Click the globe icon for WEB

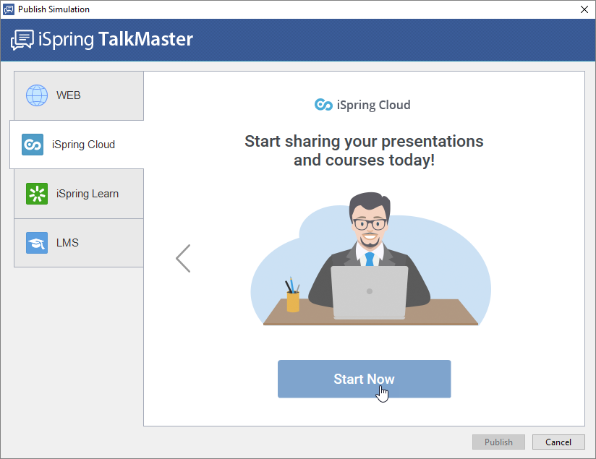pos(37,95)
